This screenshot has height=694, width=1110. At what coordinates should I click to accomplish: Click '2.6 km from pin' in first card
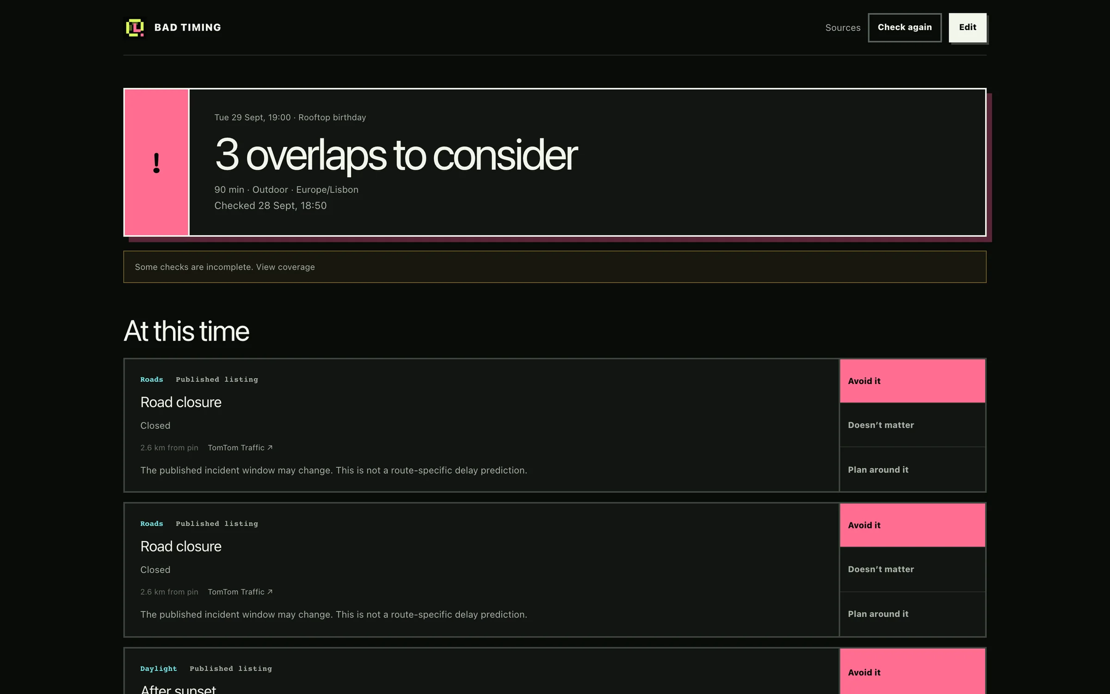point(169,447)
